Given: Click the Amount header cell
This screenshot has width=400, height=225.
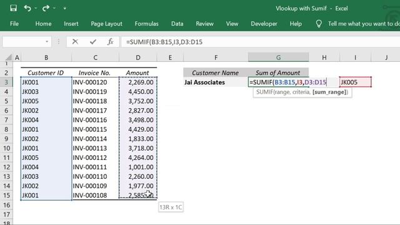Looking at the screenshot, I should 138,72.
